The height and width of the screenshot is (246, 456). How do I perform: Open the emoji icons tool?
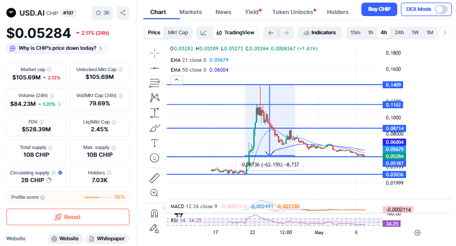click(x=154, y=158)
